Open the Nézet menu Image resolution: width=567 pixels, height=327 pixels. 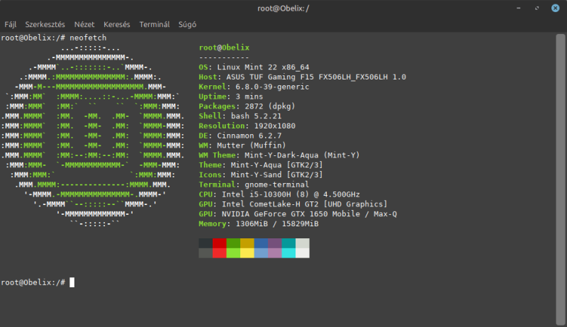(84, 25)
